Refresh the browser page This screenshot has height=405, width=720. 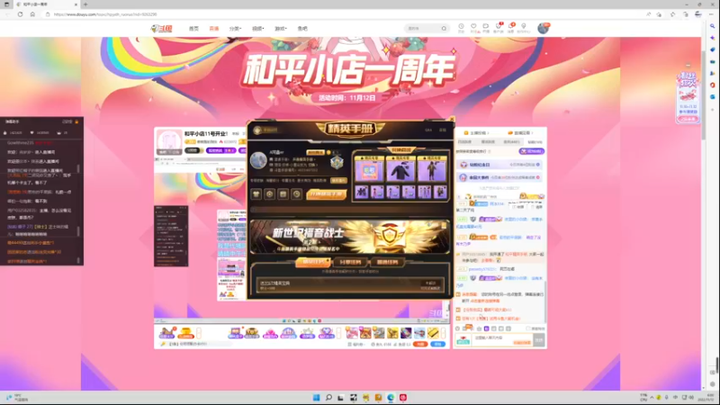pos(20,14)
